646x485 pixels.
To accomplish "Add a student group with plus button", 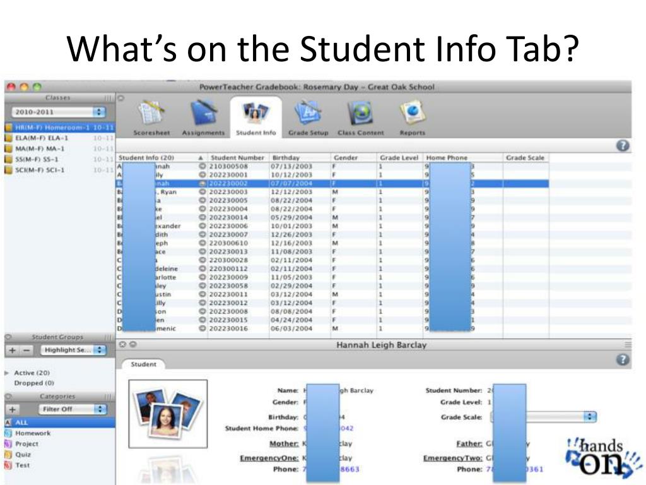I will [x=13, y=350].
